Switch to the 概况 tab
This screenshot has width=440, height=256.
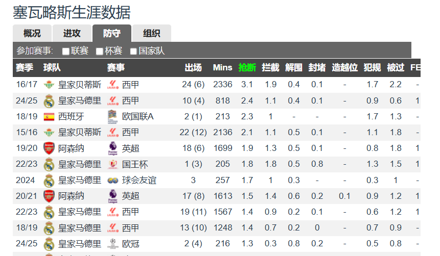[x=32, y=33]
